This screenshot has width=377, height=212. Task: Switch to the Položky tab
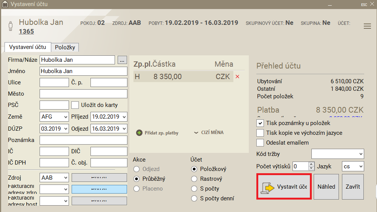pos(65,47)
